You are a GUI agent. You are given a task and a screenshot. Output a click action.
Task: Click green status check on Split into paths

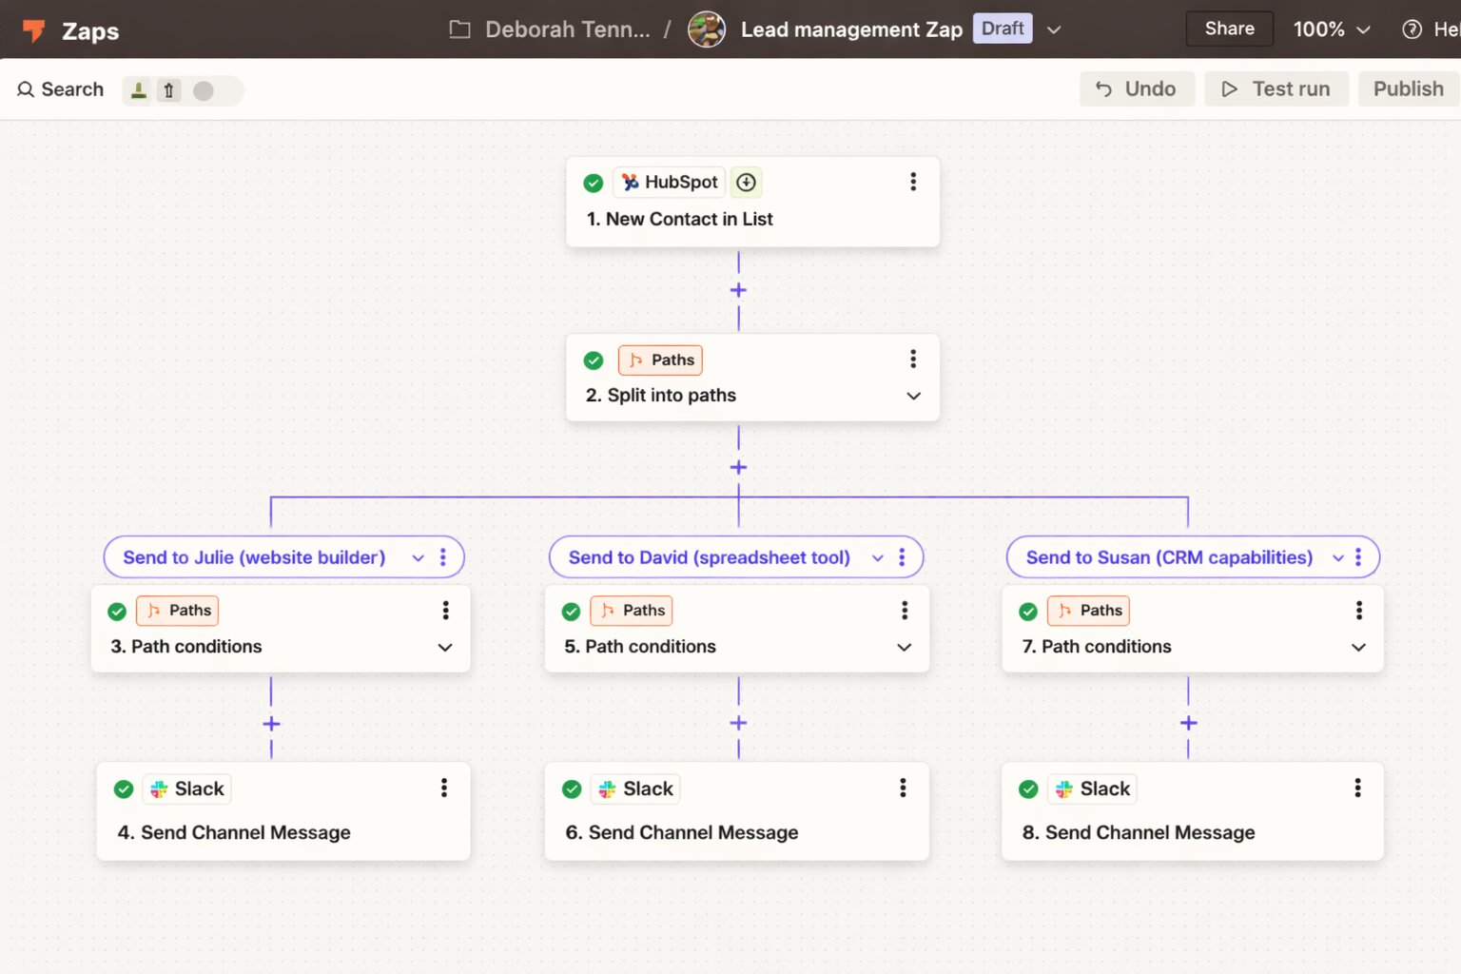click(594, 360)
